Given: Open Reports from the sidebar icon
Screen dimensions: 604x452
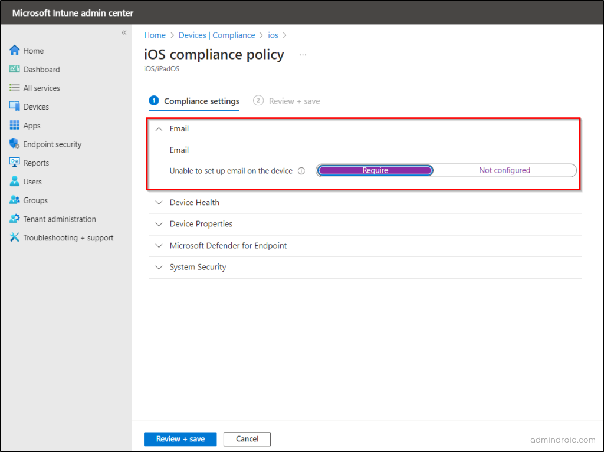Looking at the screenshot, I should 15,163.
